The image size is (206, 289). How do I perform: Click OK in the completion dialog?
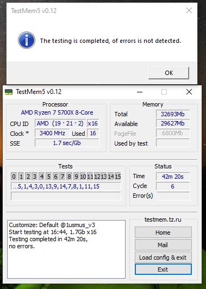click(x=168, y=73)
